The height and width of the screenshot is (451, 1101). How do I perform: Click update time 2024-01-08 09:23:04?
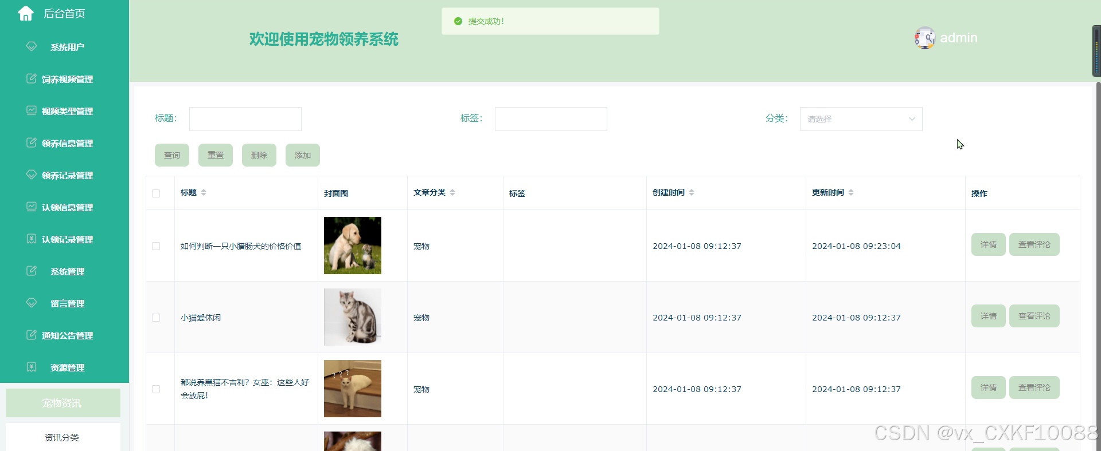(856, 246)
